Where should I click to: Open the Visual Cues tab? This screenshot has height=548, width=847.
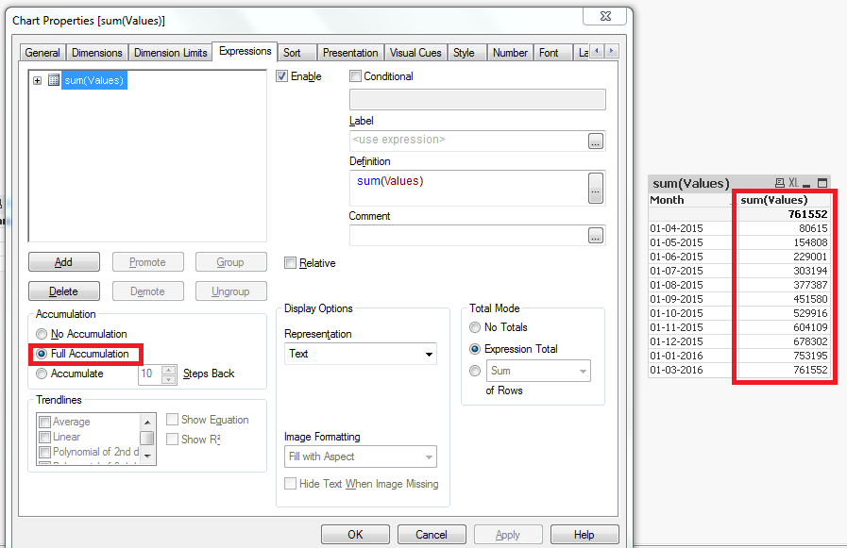tap(415, 53)
